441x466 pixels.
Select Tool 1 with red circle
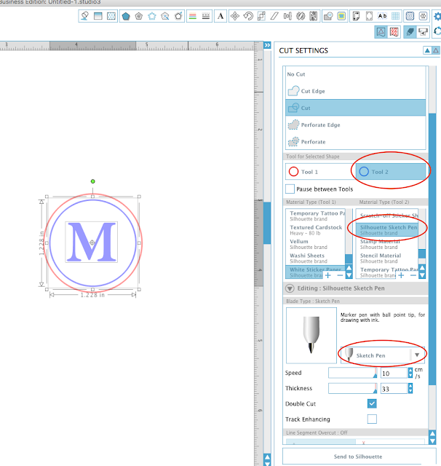click(x=320, y=172)
